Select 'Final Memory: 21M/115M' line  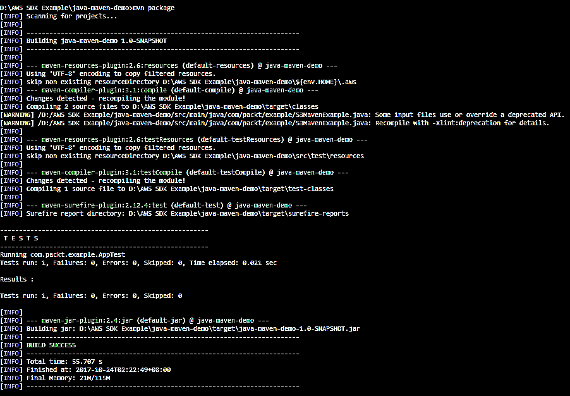click(55, 378)
